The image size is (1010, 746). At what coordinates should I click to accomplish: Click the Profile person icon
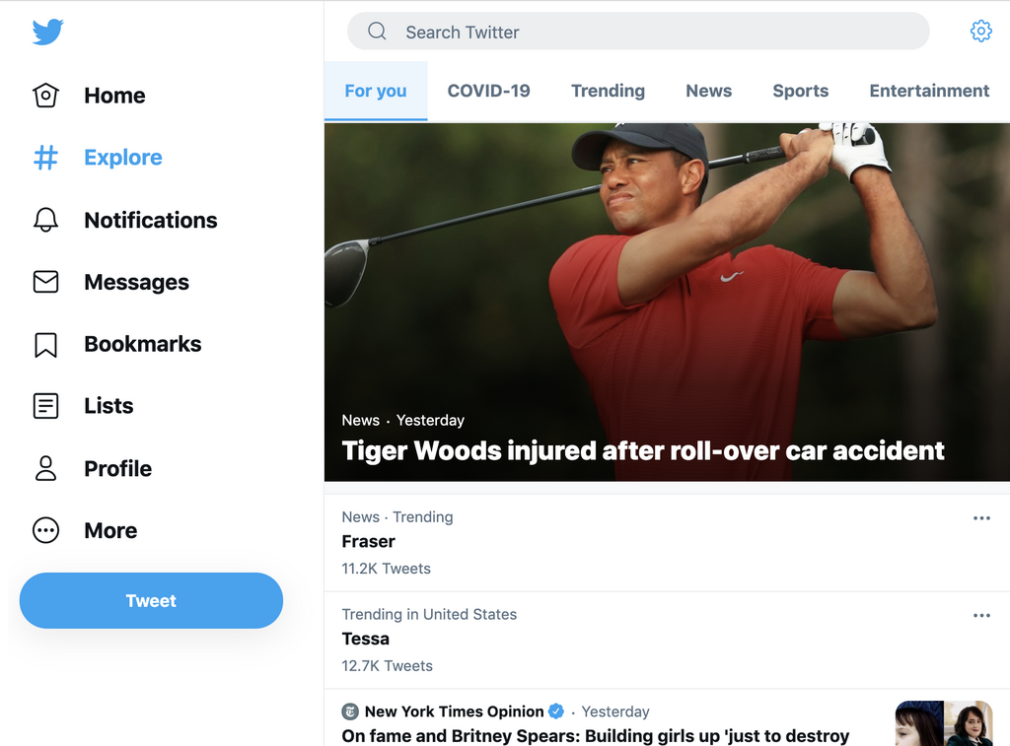[45, 468]
